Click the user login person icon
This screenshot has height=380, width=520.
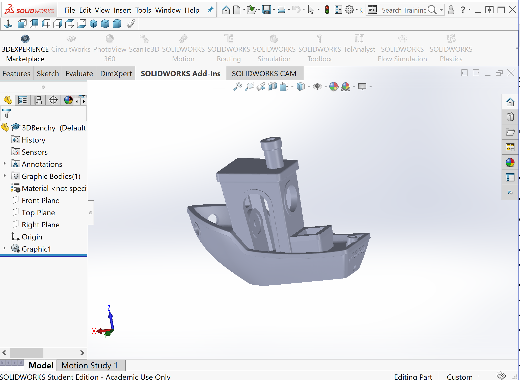coord(451,10)
